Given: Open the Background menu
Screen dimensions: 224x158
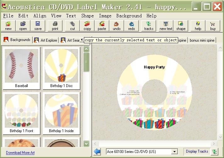Looking at the screenshot, I should tap(129, 16).
